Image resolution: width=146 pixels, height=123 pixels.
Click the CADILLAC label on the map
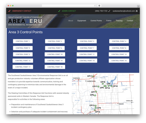click(x=129, y=101)
